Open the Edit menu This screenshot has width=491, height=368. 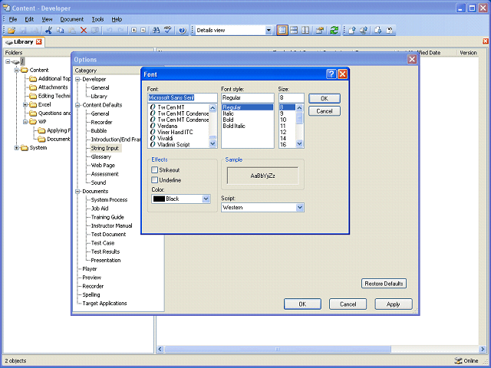coord(29,19)
